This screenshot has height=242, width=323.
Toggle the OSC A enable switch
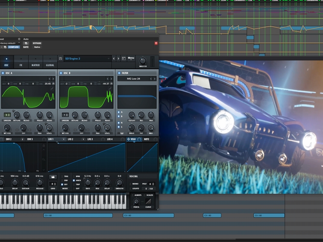(x=3, y=73)
